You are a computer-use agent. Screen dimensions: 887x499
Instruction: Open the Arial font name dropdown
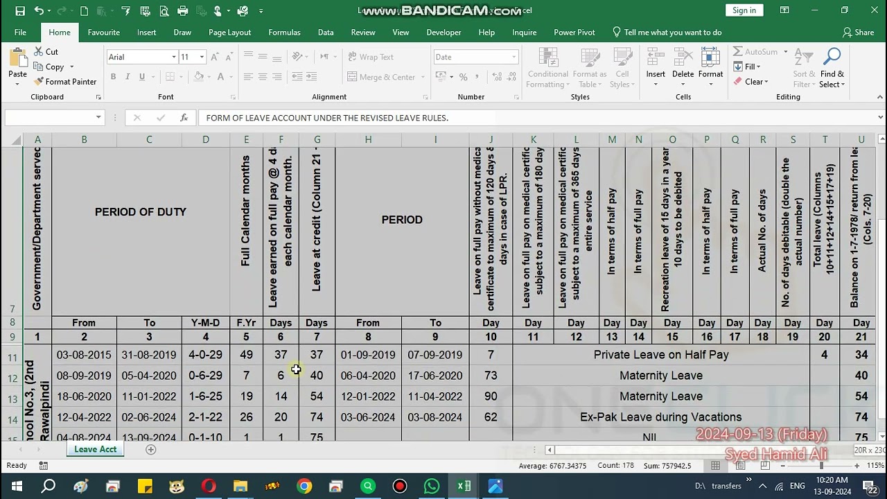click(x=173, y=57)
